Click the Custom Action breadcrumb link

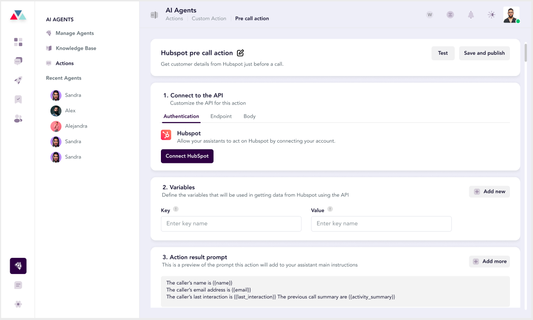pyautogui.click(x=209, y=19)
